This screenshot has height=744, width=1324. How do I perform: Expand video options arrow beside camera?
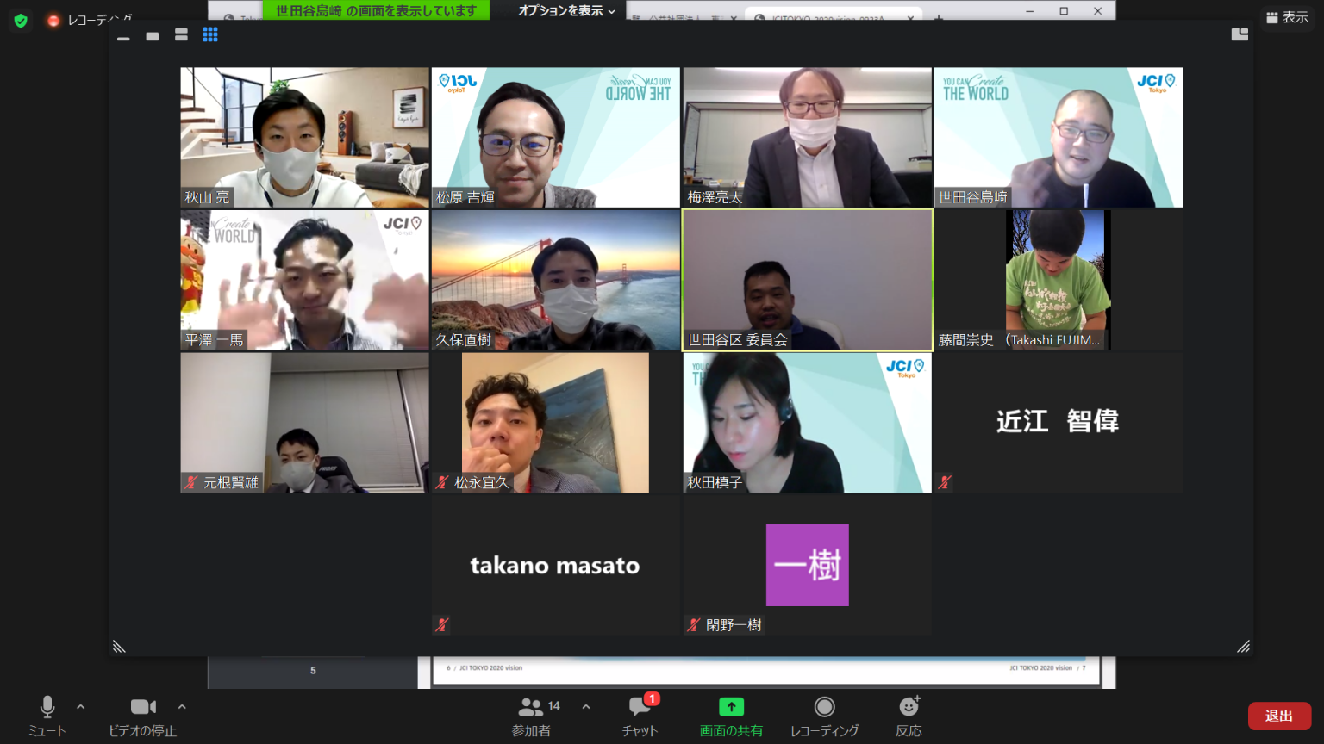click(182, 706)
